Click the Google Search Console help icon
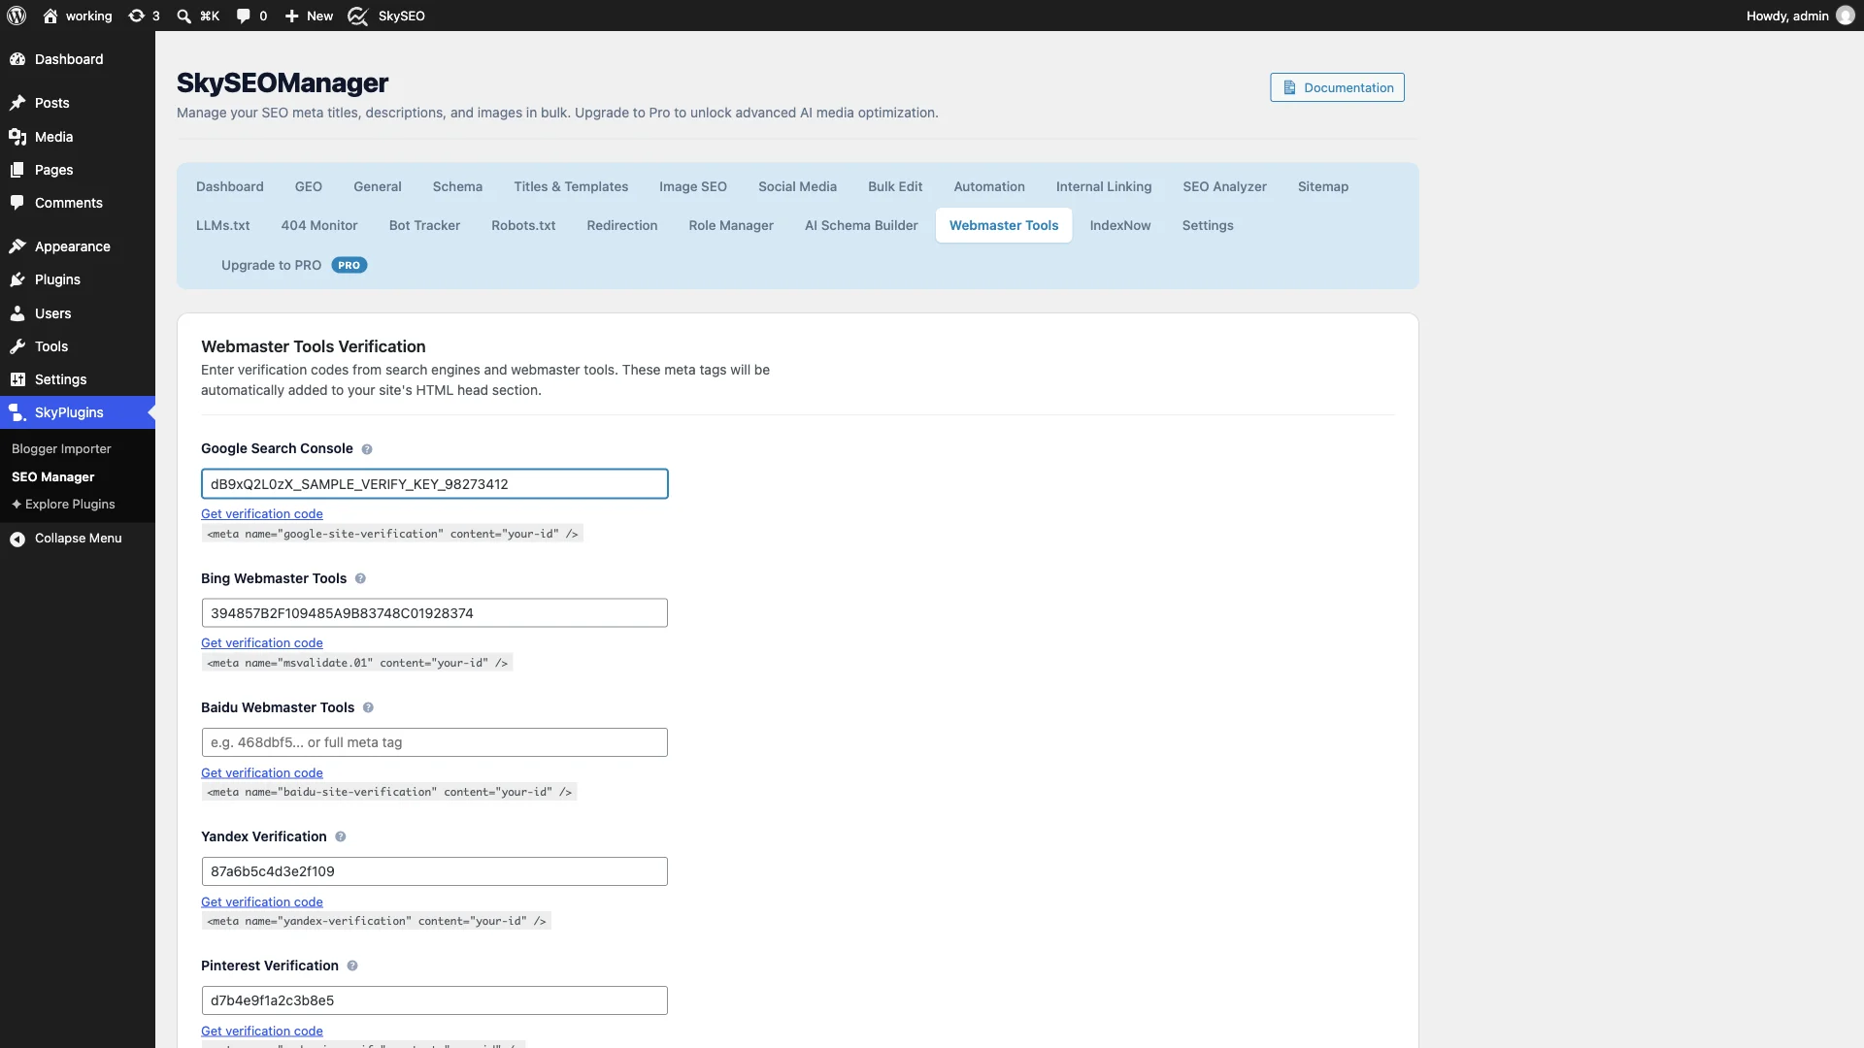The width and height of the screenshot is (1864, 1048). [367, 449]
